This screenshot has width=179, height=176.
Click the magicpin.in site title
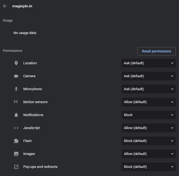22,6
